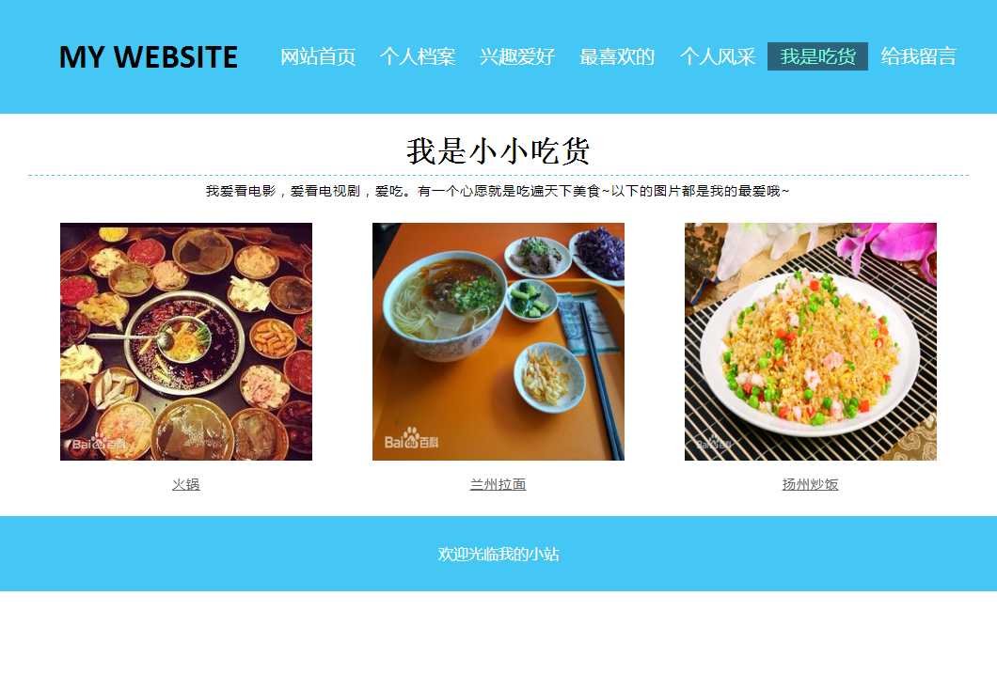
Task: Open the 给我留言 message page
Action: (x=919, y=56)
